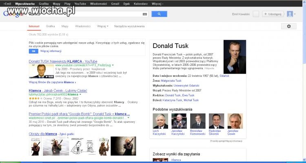Click the blue search magnifier button
Screen dimensions: 306x163
(x=159, y=14)
